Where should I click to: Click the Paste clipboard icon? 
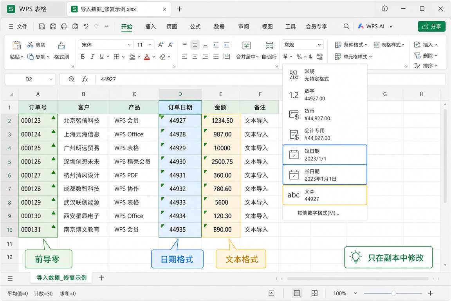coord(16,45)
